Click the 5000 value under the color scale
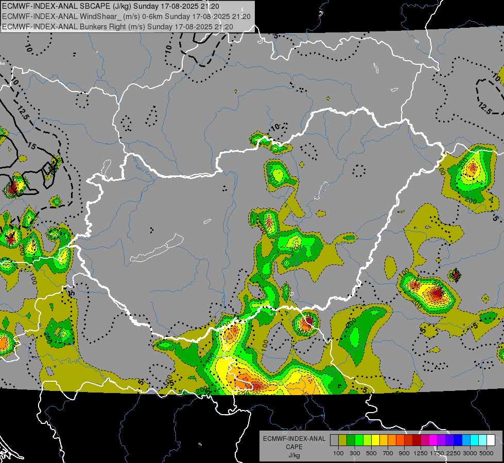 (x=486, y=453)
